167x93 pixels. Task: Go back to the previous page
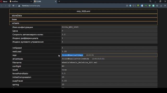tap(2, 6)
